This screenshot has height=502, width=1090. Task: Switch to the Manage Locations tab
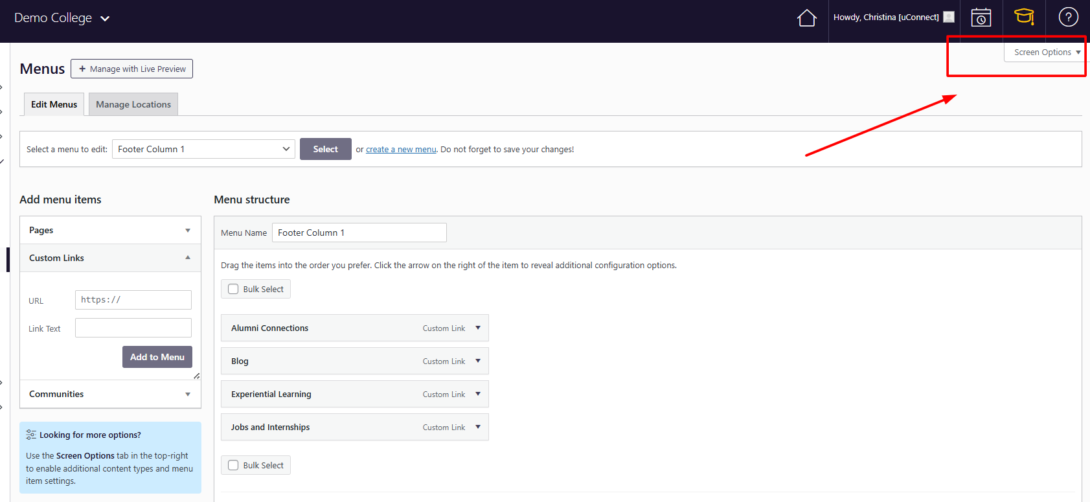click(133, 104)
